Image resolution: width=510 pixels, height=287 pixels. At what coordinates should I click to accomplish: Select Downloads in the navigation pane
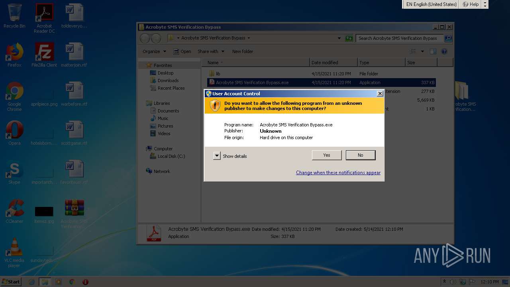point(168,81)
